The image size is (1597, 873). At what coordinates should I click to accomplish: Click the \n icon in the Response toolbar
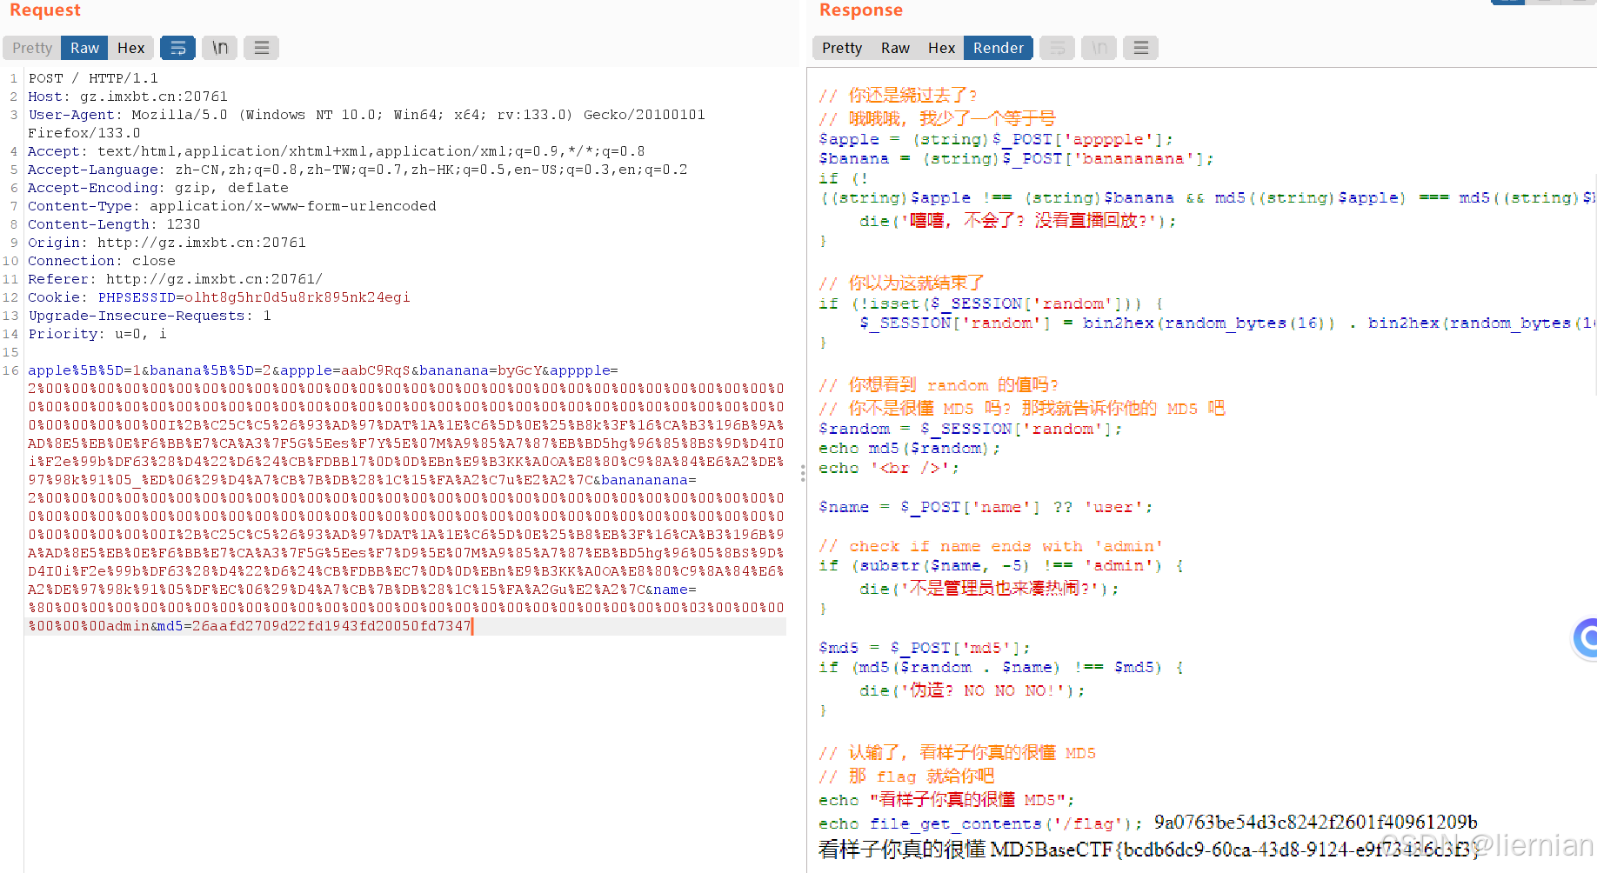click(1099, 48)
